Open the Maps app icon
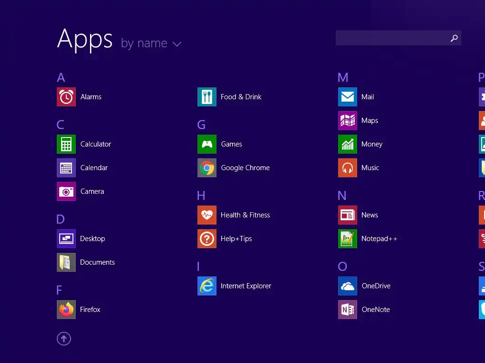This screenshot has height=363, width=485. 348,121
